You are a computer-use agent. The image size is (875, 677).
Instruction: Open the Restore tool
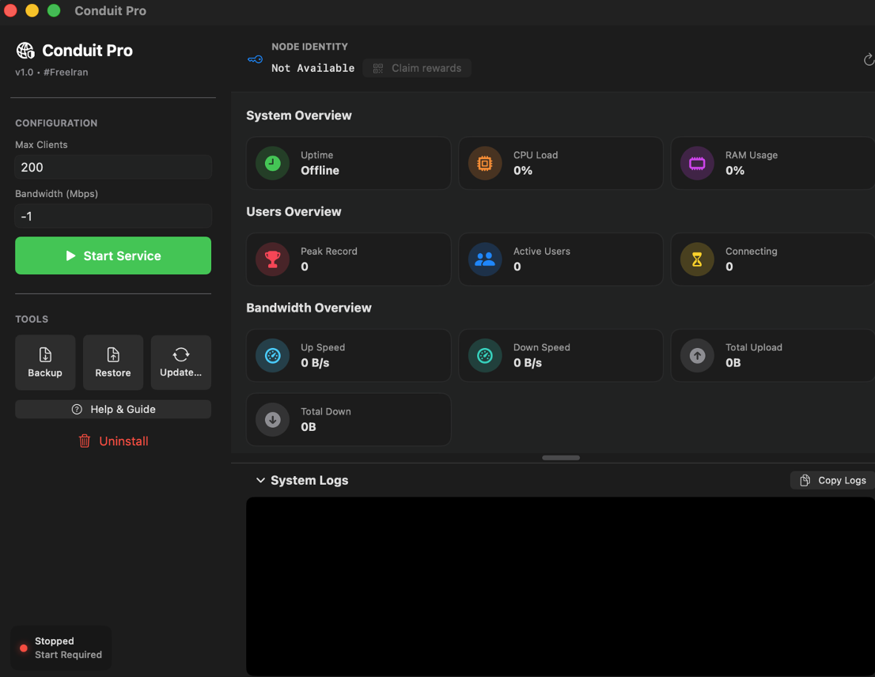[x=113, y=362]
